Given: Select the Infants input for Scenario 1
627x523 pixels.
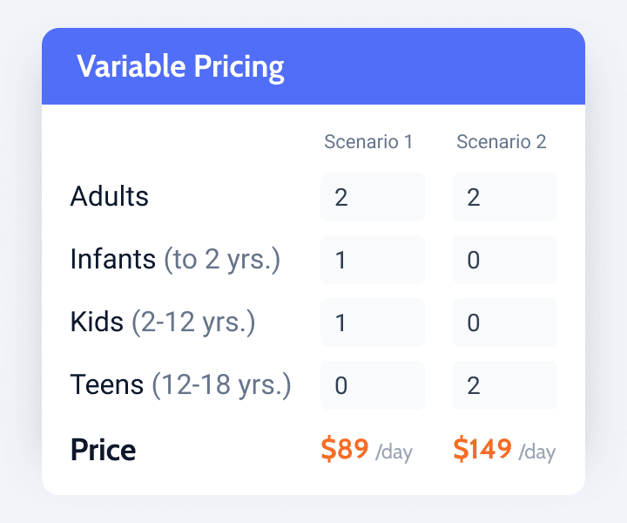Looking at the screenshot, I should tap(372, 260).
